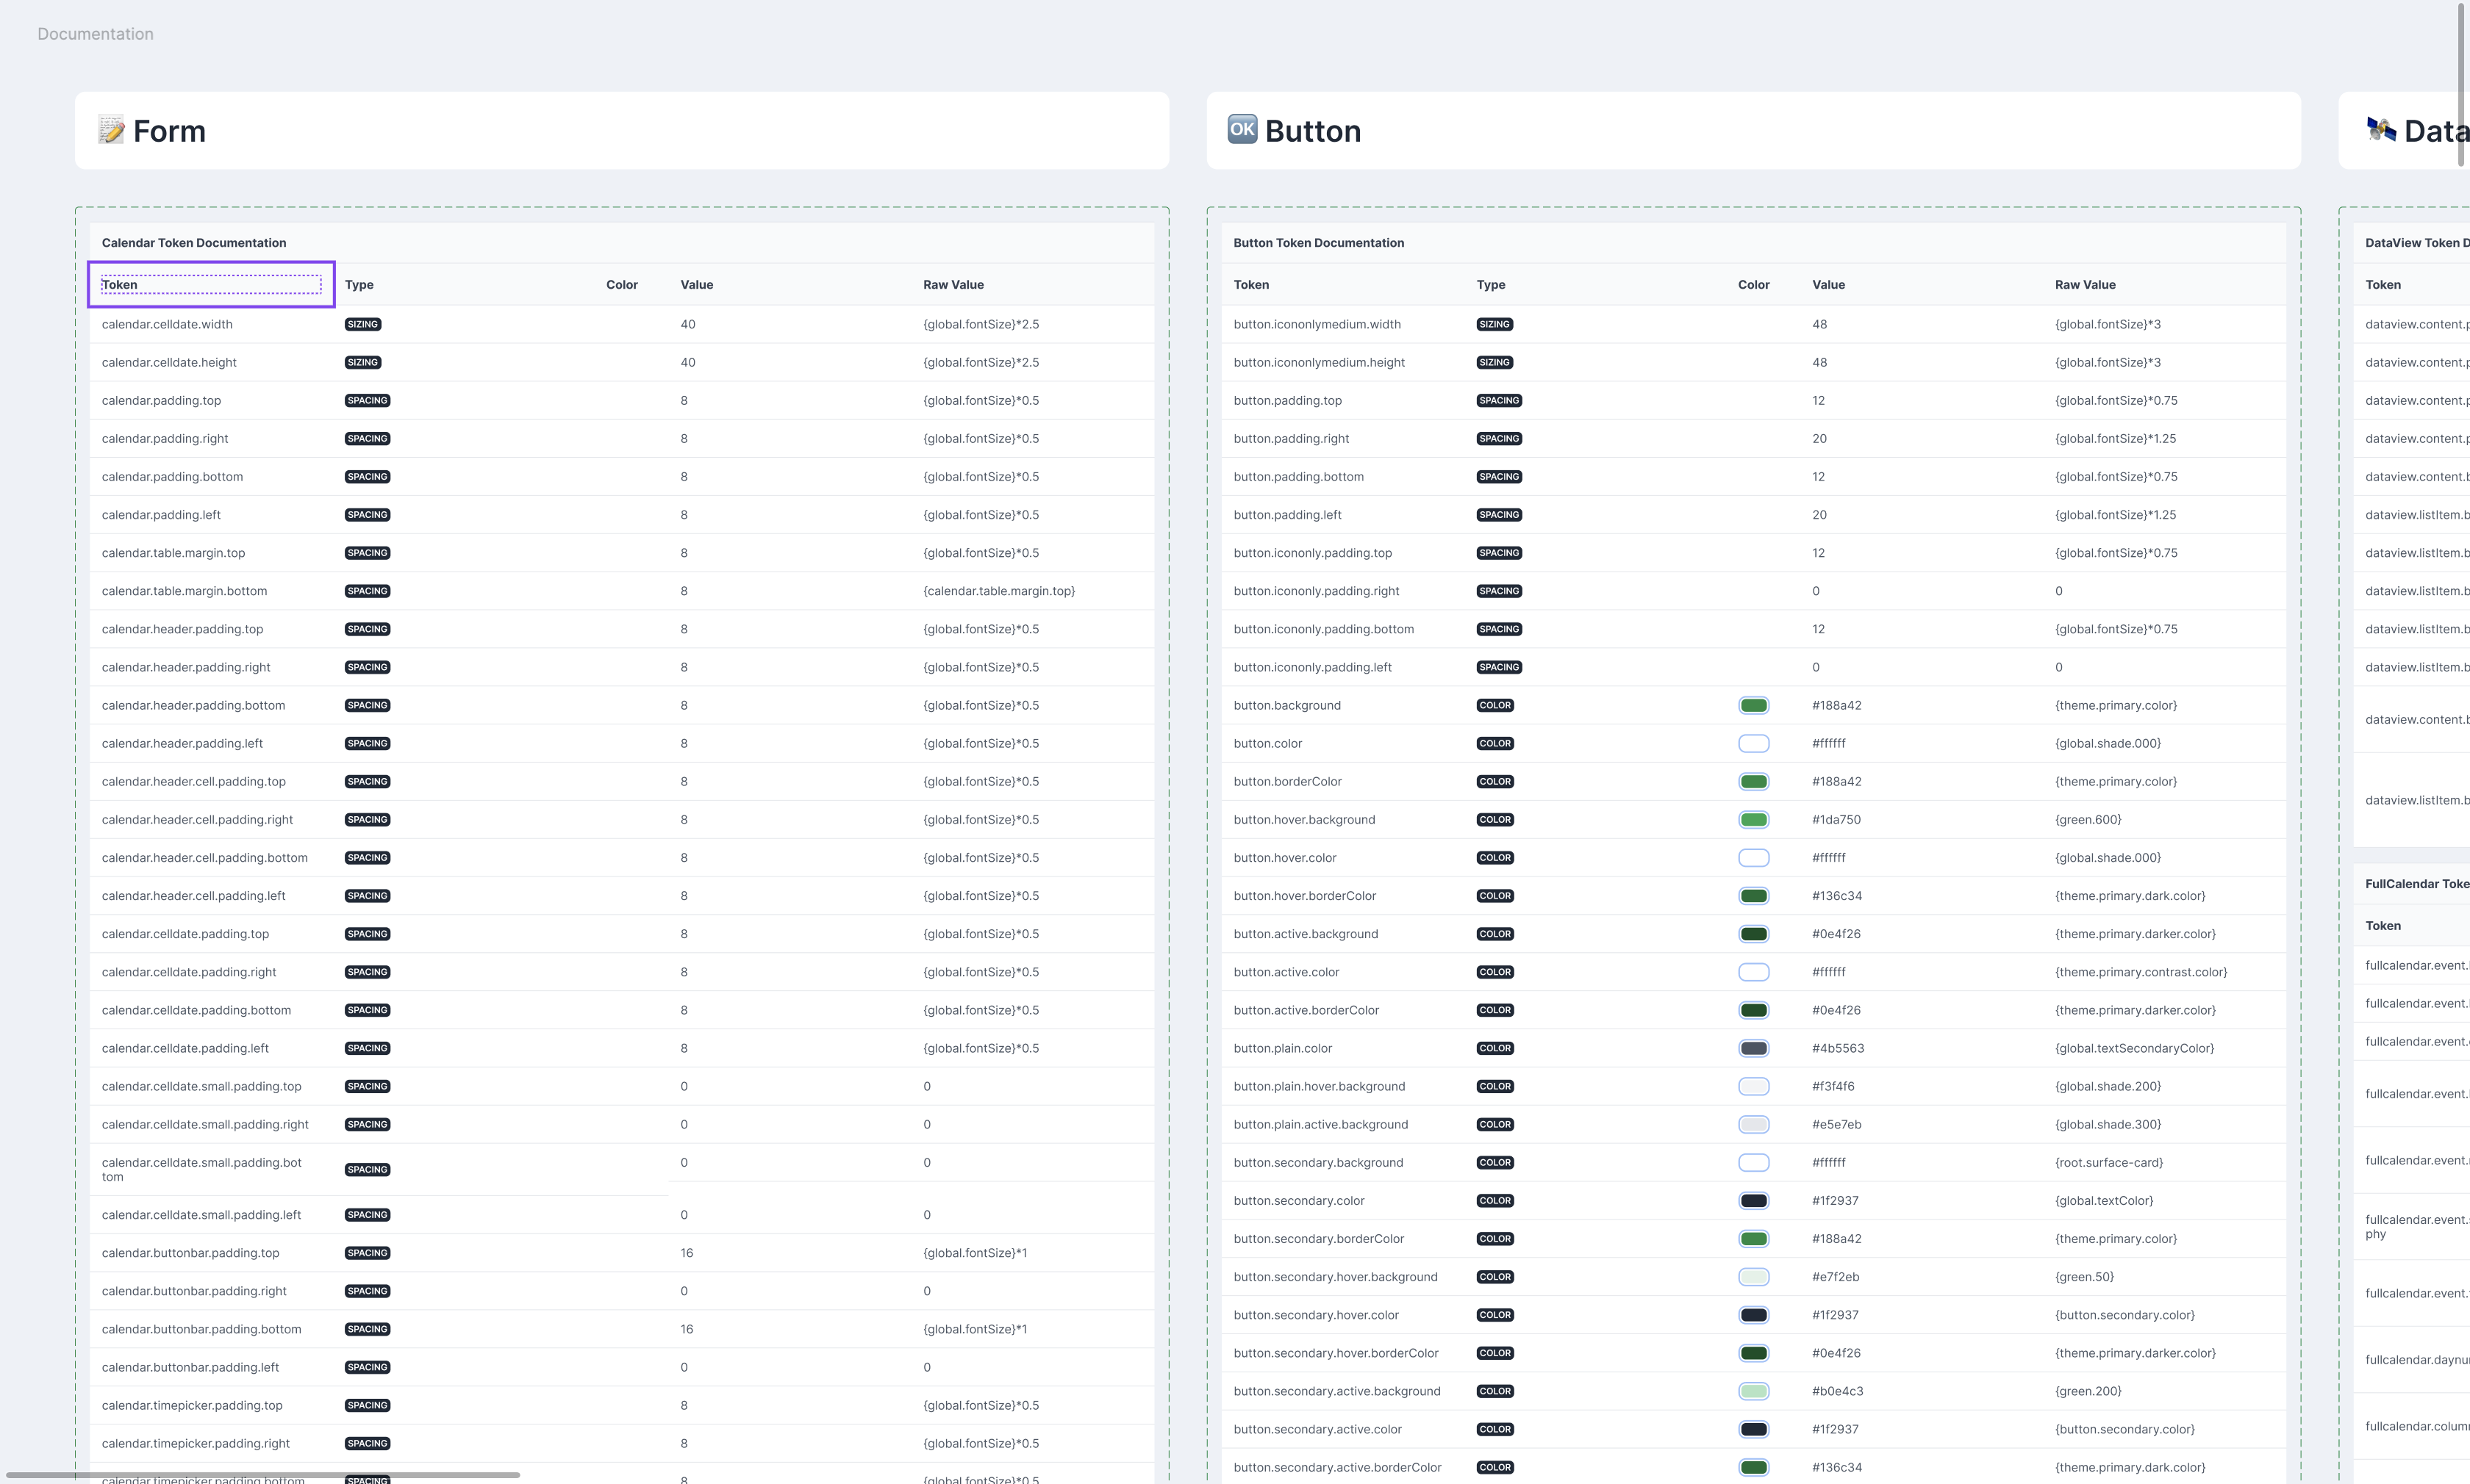Select value 40 for calendar.celldate.height

[x=687, y=363]
